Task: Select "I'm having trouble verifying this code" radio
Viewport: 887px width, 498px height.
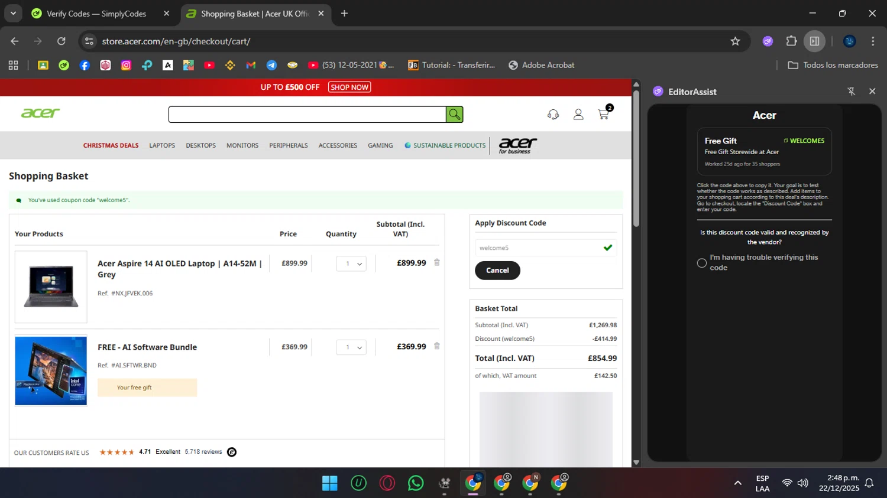Action: [702, 263]
